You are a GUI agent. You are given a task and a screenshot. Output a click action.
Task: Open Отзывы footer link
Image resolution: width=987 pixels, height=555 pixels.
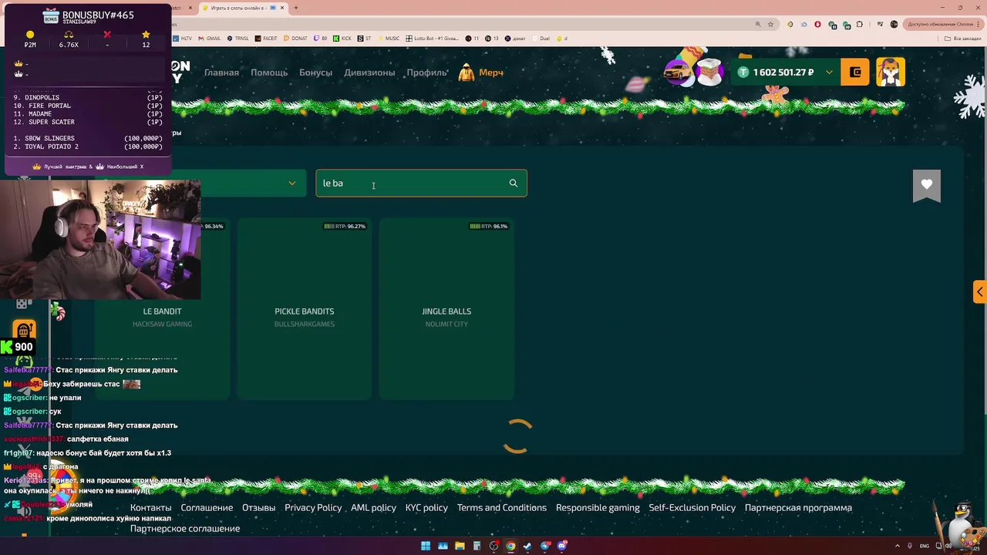pos(258,508)
